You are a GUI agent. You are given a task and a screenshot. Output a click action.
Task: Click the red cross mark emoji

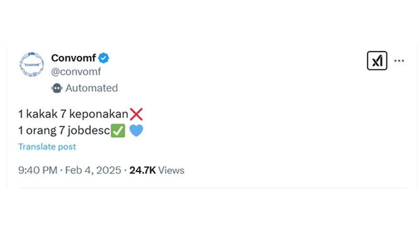136,114
